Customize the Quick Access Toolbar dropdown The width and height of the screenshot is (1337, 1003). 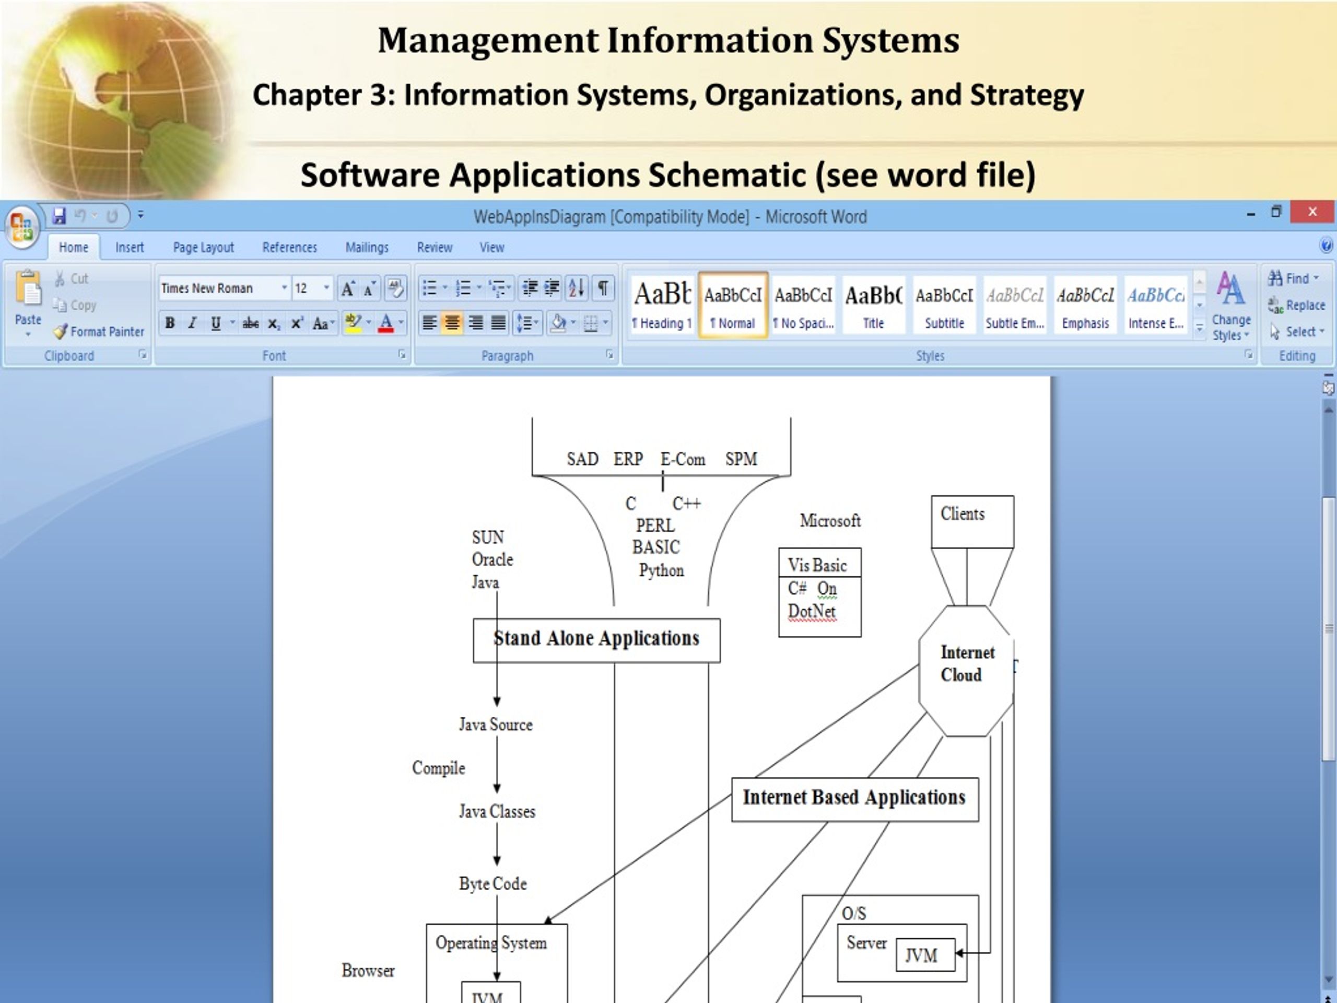click(140, 215)
